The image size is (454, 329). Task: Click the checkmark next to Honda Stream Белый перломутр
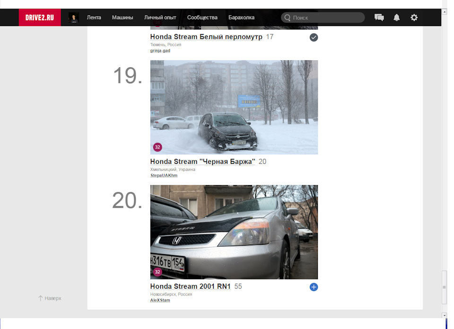[x=314, y=37]
